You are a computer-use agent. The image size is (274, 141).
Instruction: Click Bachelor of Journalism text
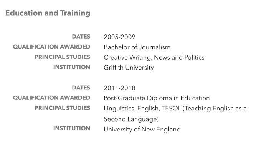(137, 47)
